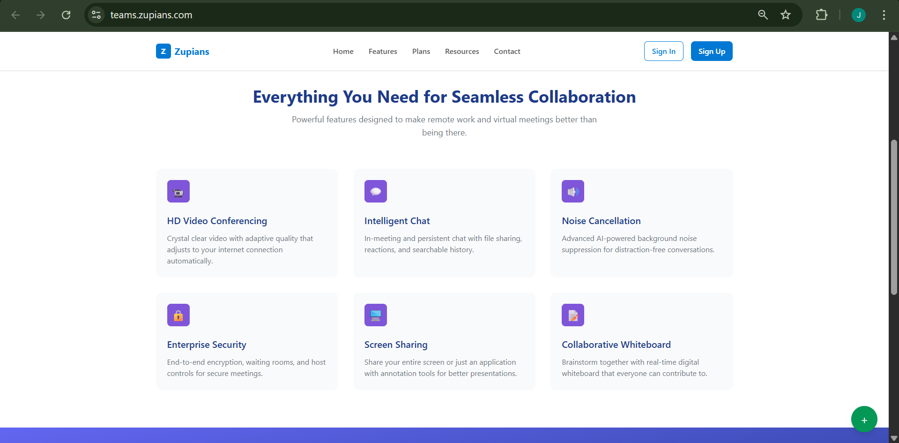899x443 pixels.
Task: Navigate to the Contact page
Action: click(506, 52)
